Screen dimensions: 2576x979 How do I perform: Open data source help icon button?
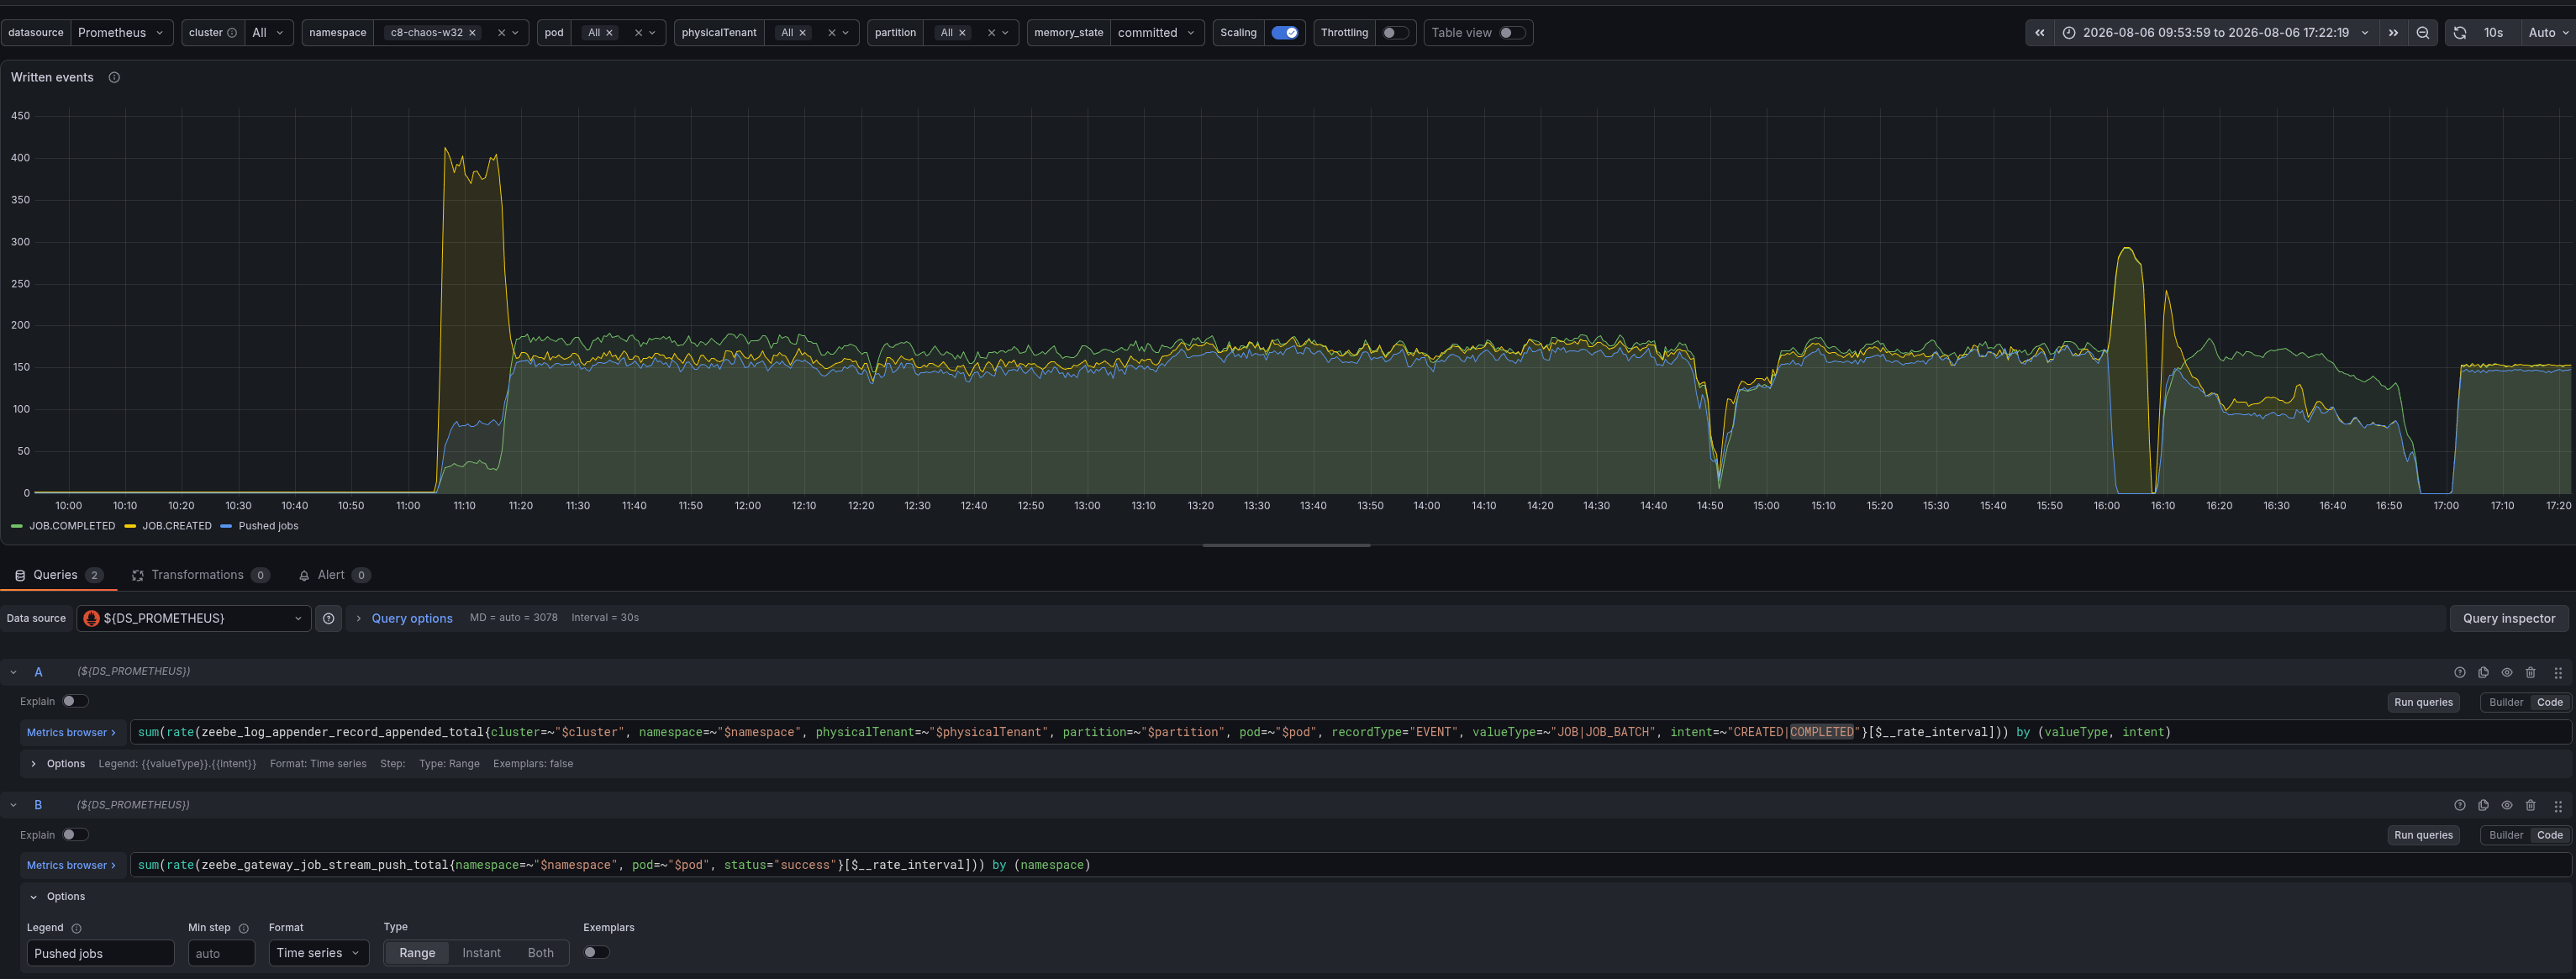(x=328, y=618)
